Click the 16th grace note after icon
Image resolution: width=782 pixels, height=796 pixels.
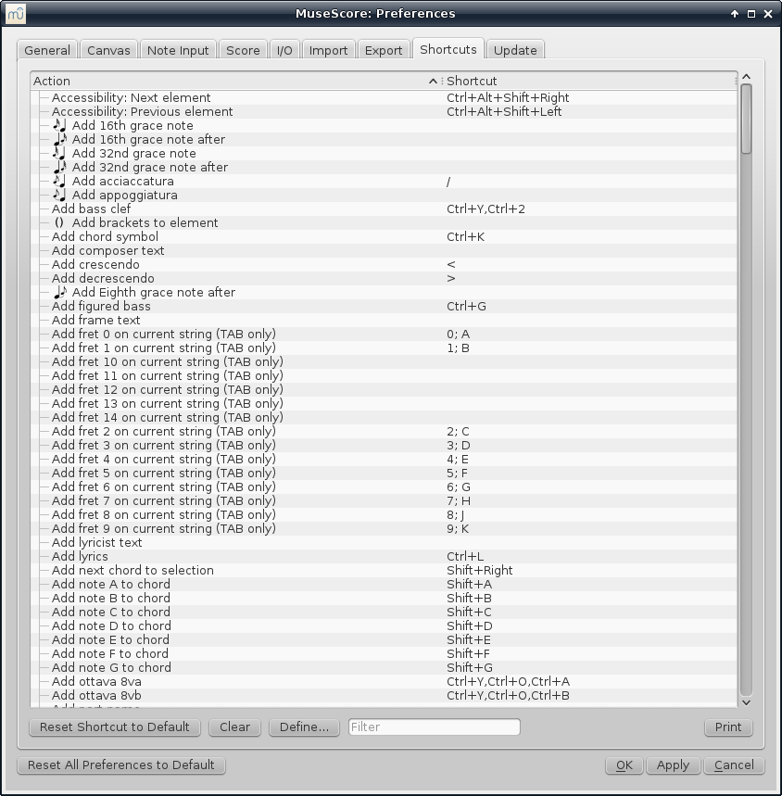click(x=60, y=139)
